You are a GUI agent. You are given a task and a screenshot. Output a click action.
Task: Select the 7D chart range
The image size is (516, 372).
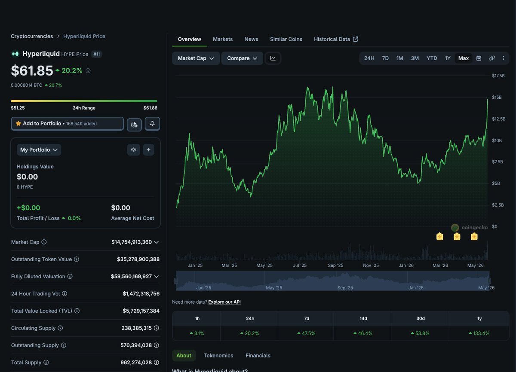point(385,58)
